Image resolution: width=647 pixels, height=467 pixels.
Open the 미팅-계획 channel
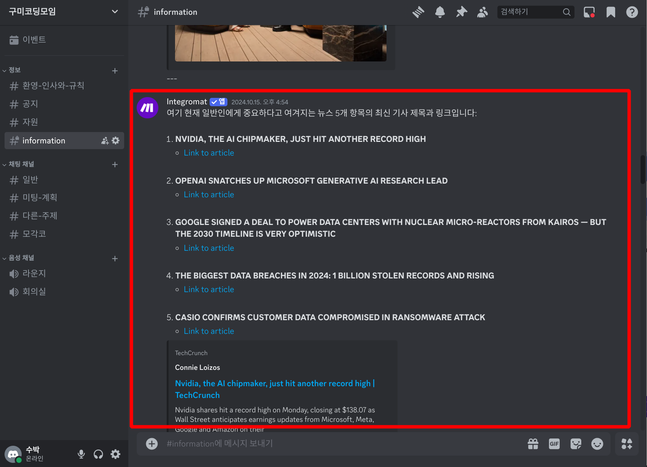(64, 198)
